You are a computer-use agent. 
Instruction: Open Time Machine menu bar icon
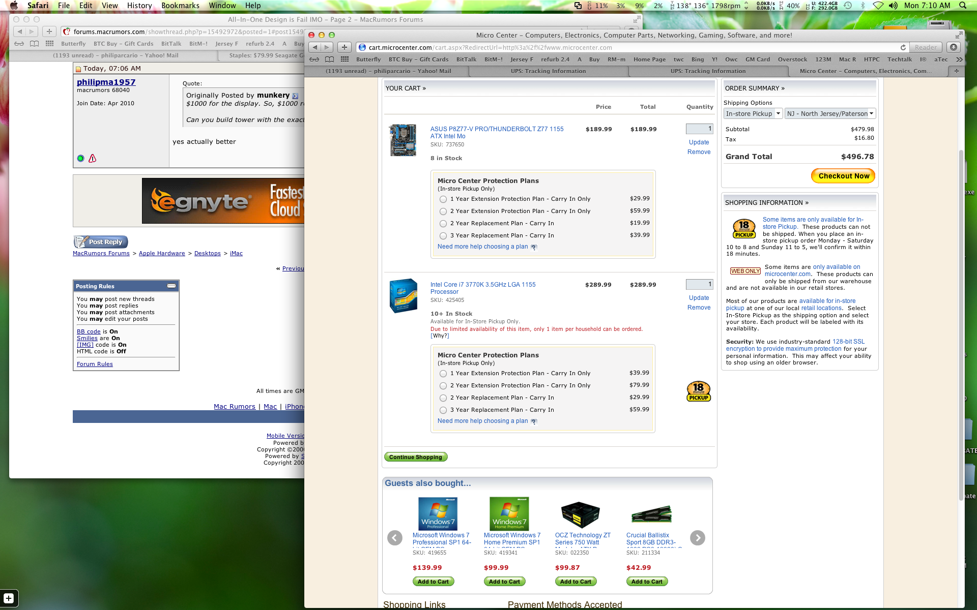pos(848,6)
